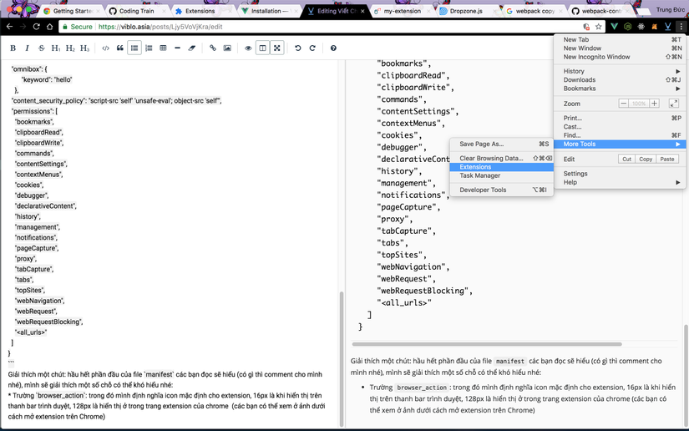Redo the last edit
Viewport: 689px width, 431px height.
click(x=312, y=48)
